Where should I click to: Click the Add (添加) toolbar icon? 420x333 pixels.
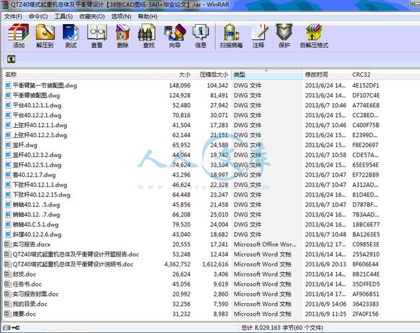(x=19, y=36)
